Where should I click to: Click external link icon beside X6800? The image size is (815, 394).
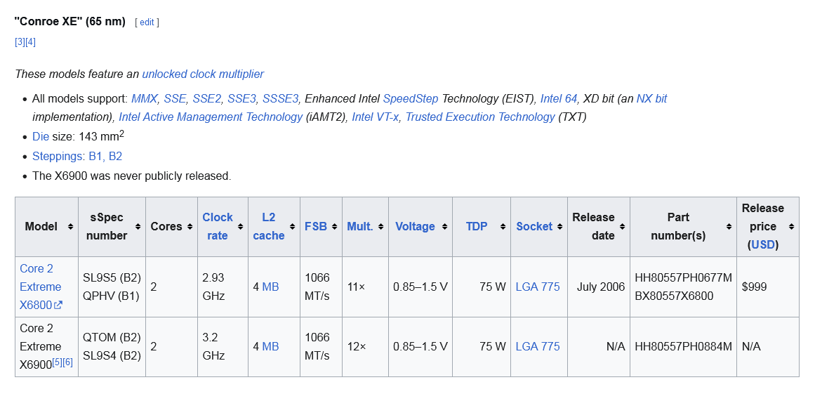58,305
